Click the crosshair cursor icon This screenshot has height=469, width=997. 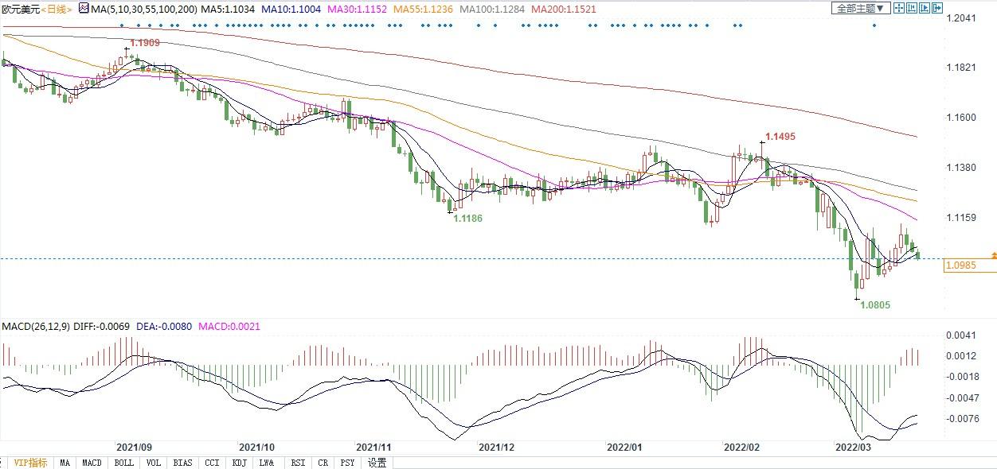899,8
